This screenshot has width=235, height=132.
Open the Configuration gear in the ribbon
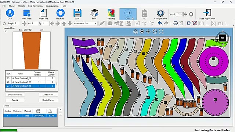click(x=160, y=13)
